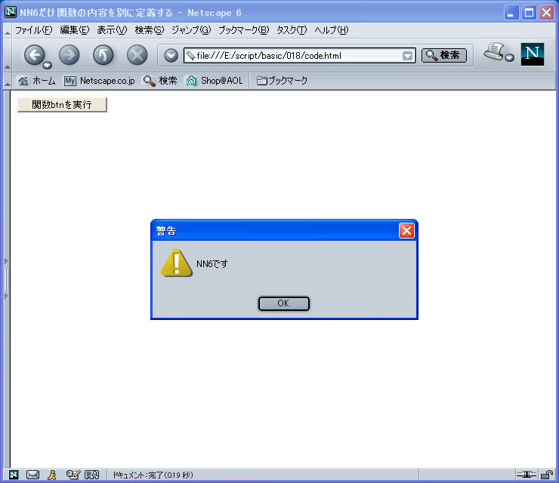Open Navigator from status bar N icon
Viewport: 559px width, 483px height.
tap(14, 475)
